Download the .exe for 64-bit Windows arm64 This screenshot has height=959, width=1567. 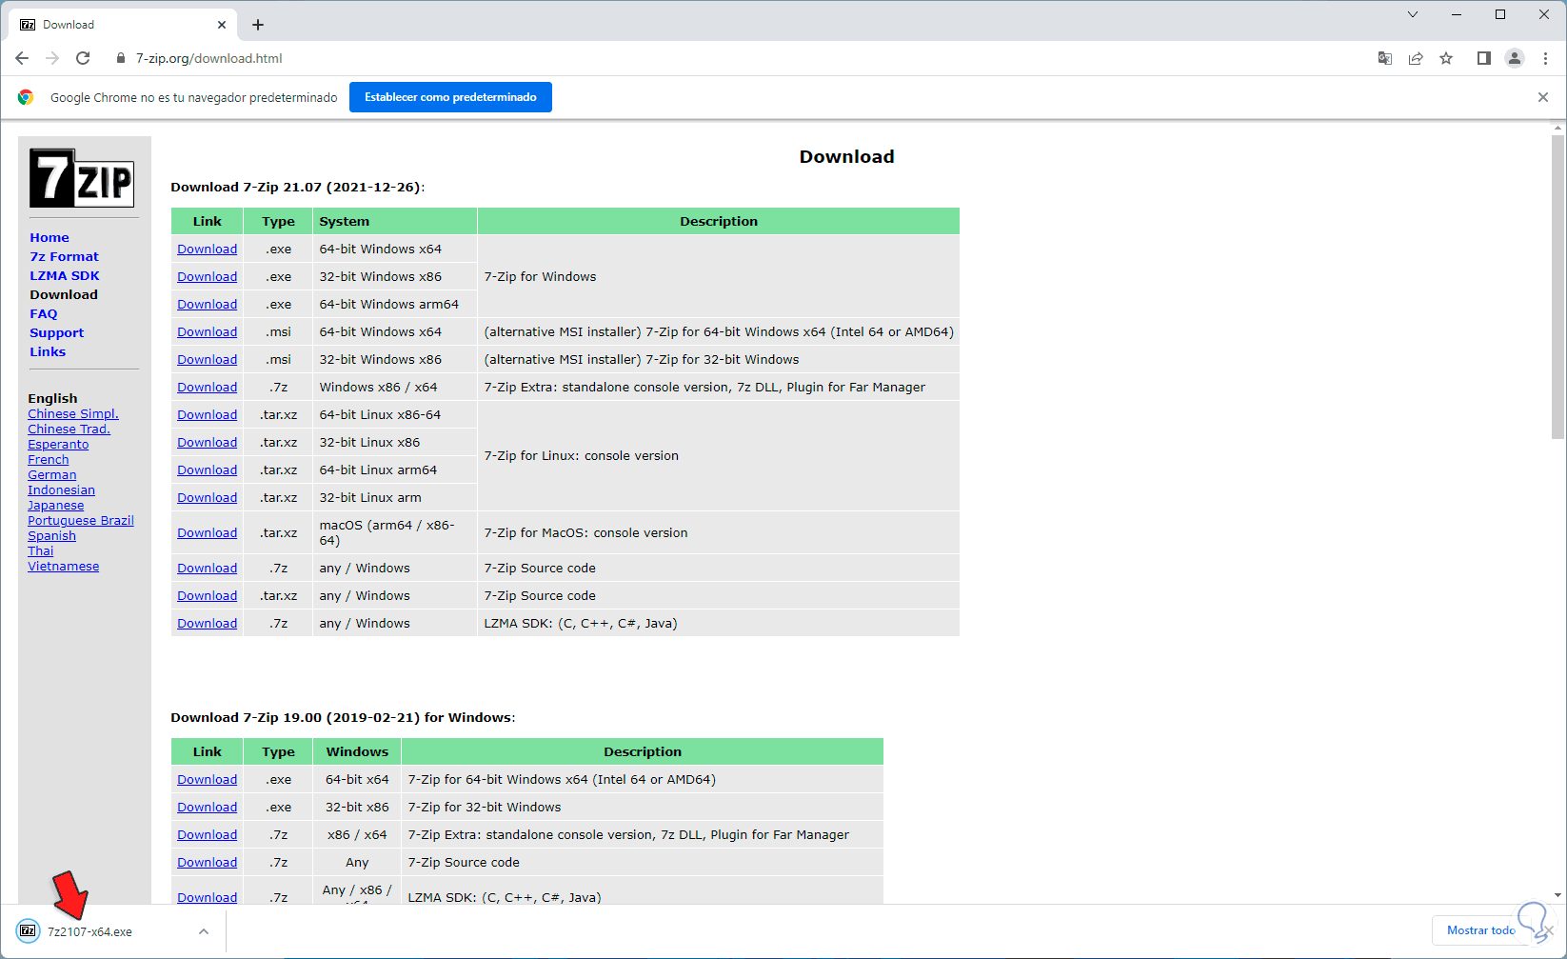(207, 304)
